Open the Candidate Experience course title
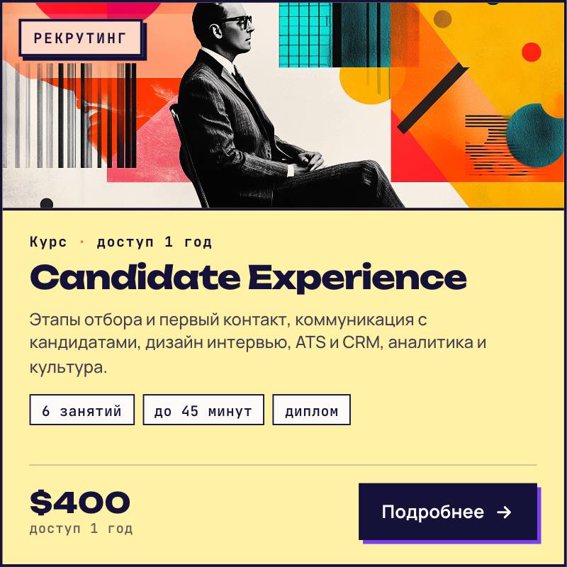This screenshot has height=567, width=567. (x=248, y=278)
